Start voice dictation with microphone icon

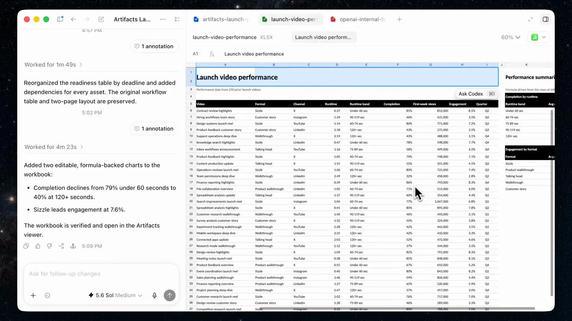[155, 295]
